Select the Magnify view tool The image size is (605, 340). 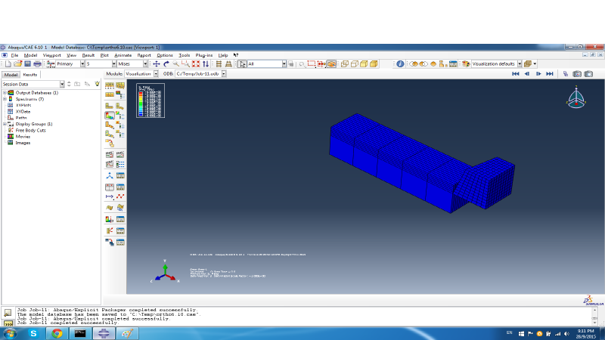coord(176,64)
